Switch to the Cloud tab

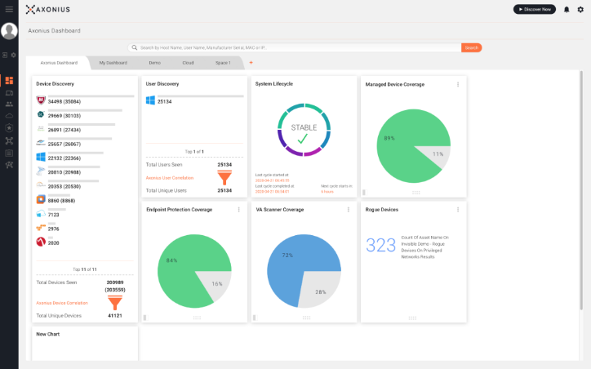[x=188, y=63]
